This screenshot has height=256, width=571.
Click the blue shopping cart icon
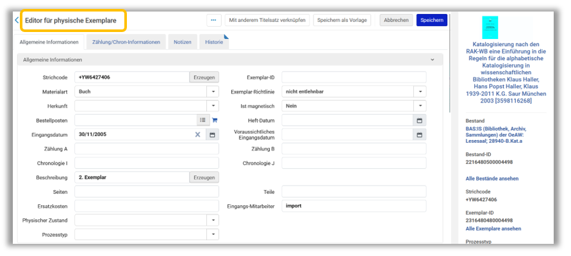click(x=215, y=120)
